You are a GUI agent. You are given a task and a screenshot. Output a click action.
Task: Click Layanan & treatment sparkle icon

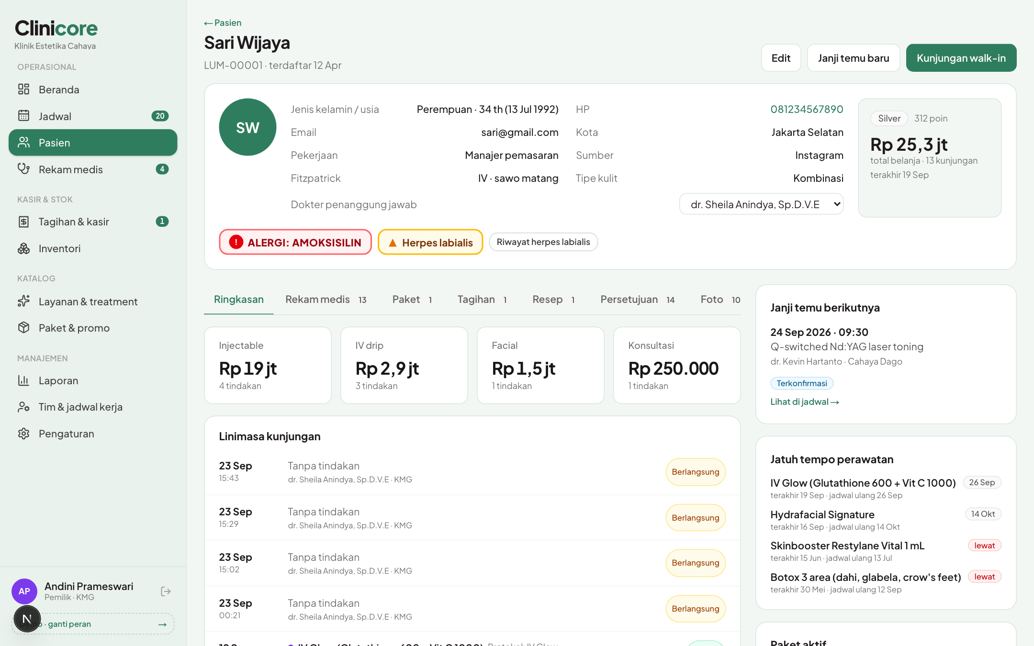[23, 301]
